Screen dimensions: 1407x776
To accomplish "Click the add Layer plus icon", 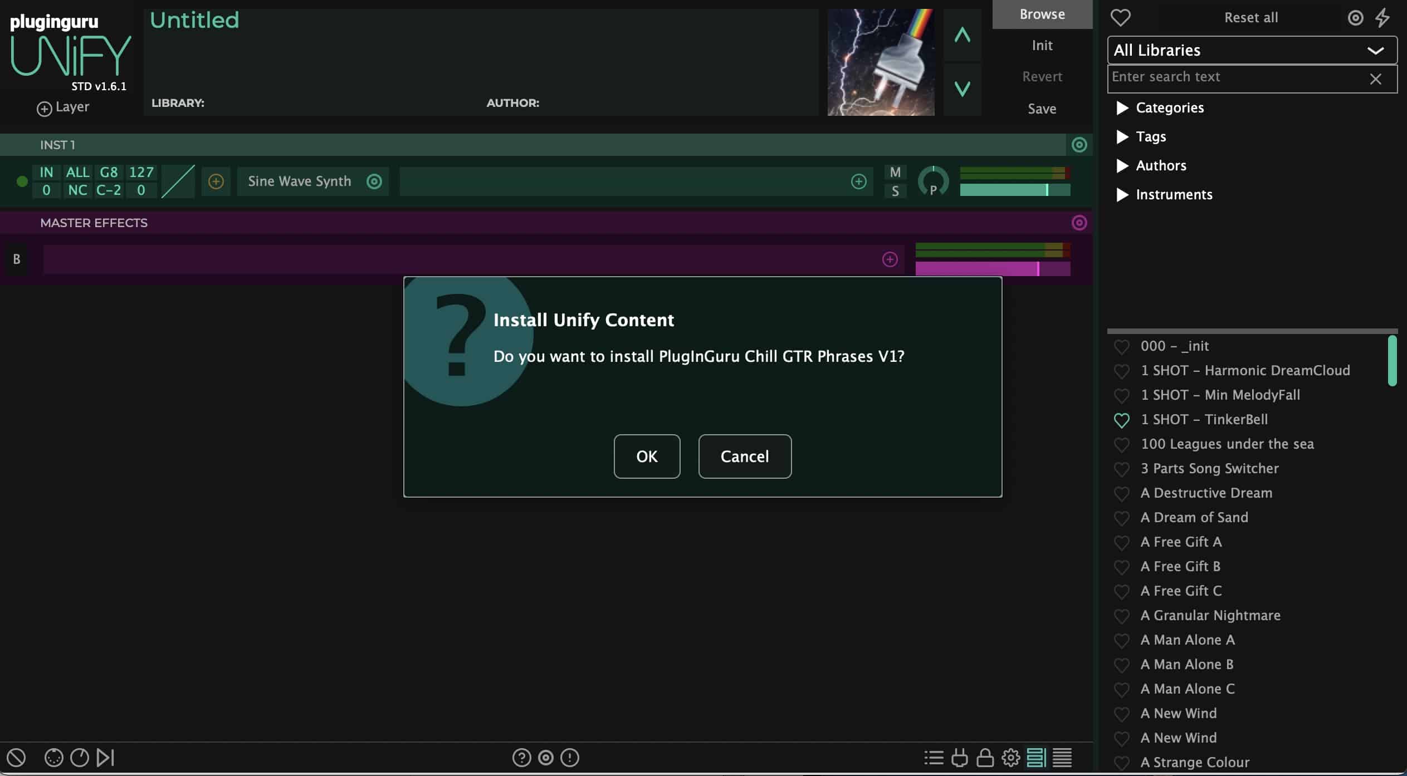I will pos(44,109).
